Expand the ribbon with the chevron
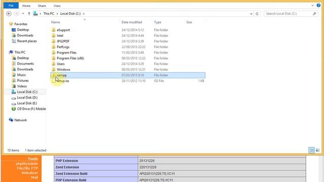 pyautogui.click(x=313, y=6)
